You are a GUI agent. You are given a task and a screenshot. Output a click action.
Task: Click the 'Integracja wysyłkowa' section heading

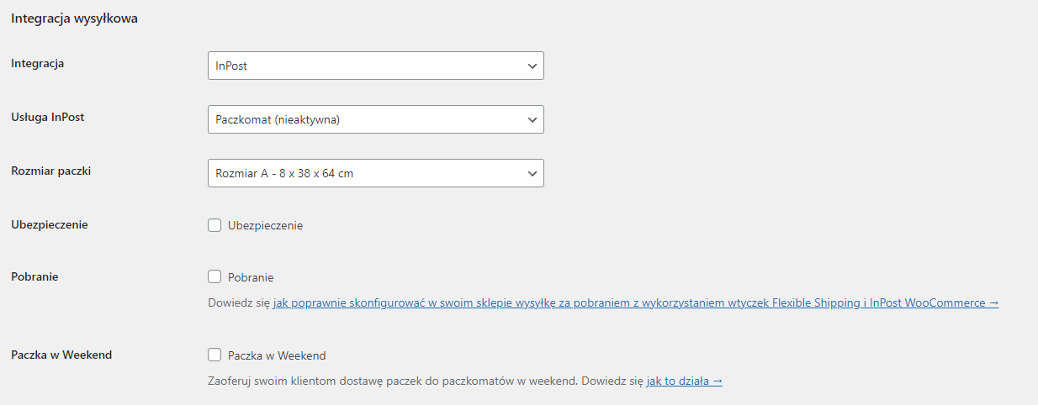click(74, 18)
